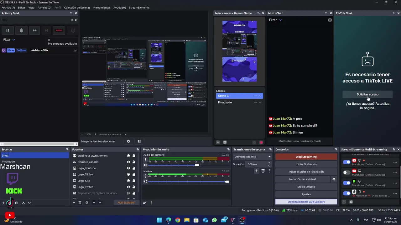Open source properties gear in Fuentes
Screen dimensions: 401x225
[87, 202]
